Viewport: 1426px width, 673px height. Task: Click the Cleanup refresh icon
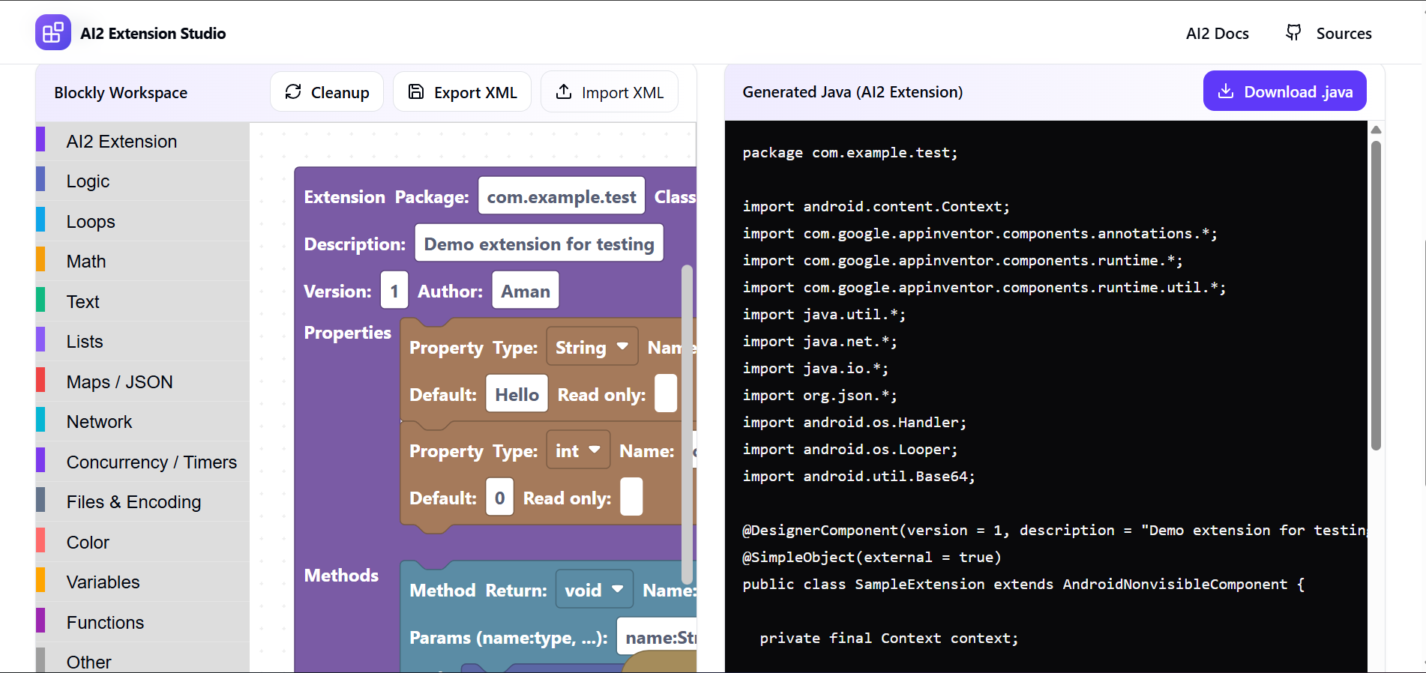(293, 91)
